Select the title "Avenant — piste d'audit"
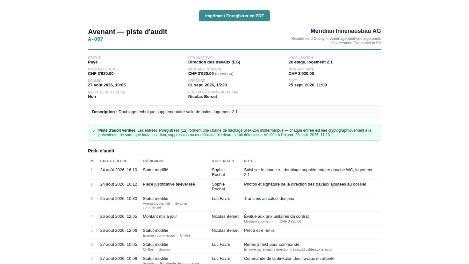 127,32
